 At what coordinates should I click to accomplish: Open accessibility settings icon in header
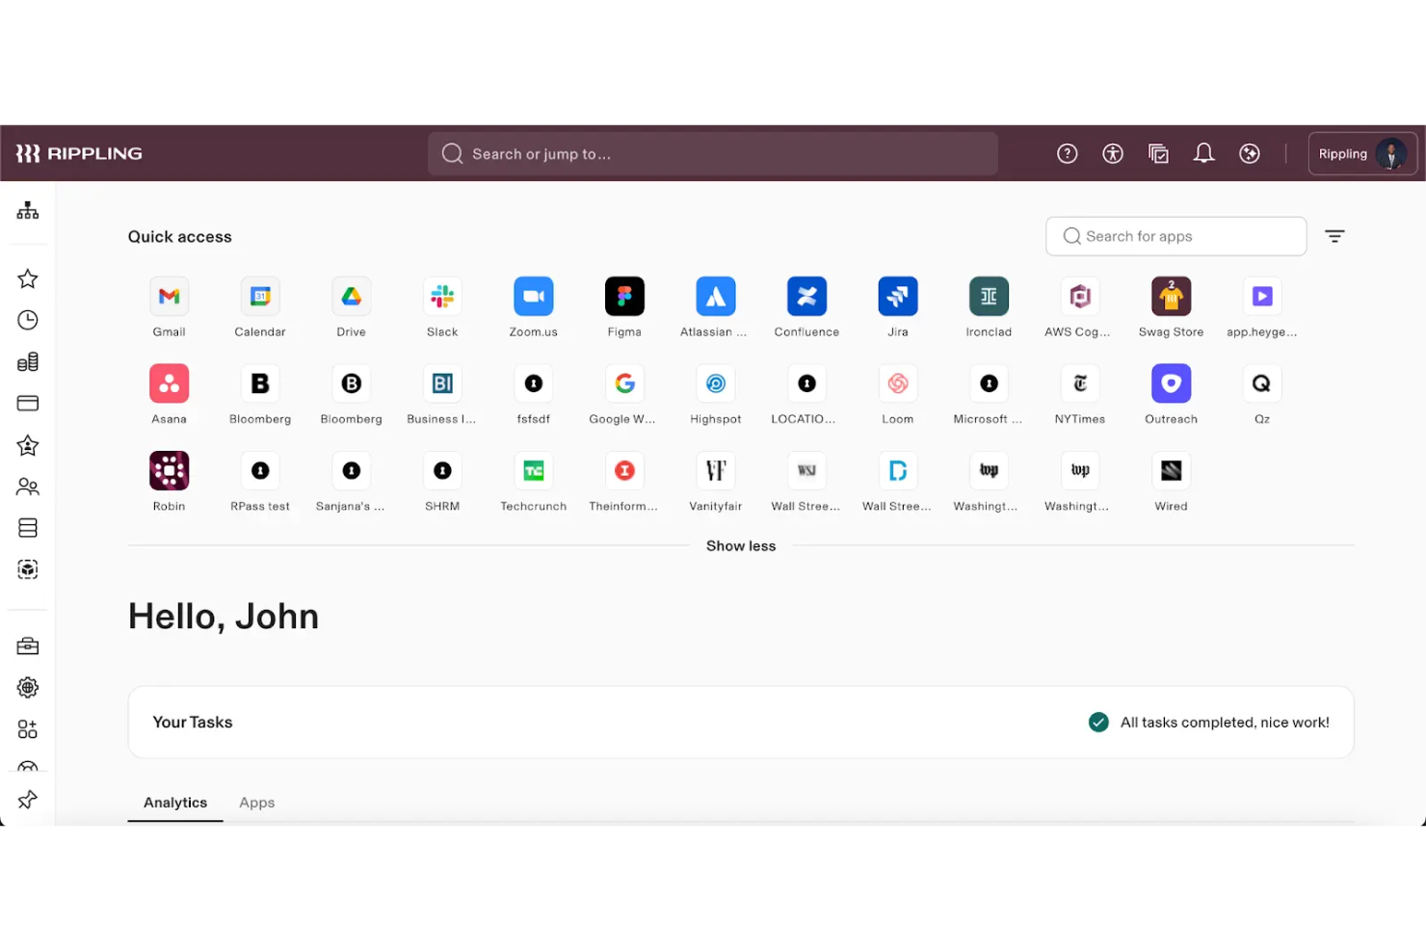click(1113, 153)
